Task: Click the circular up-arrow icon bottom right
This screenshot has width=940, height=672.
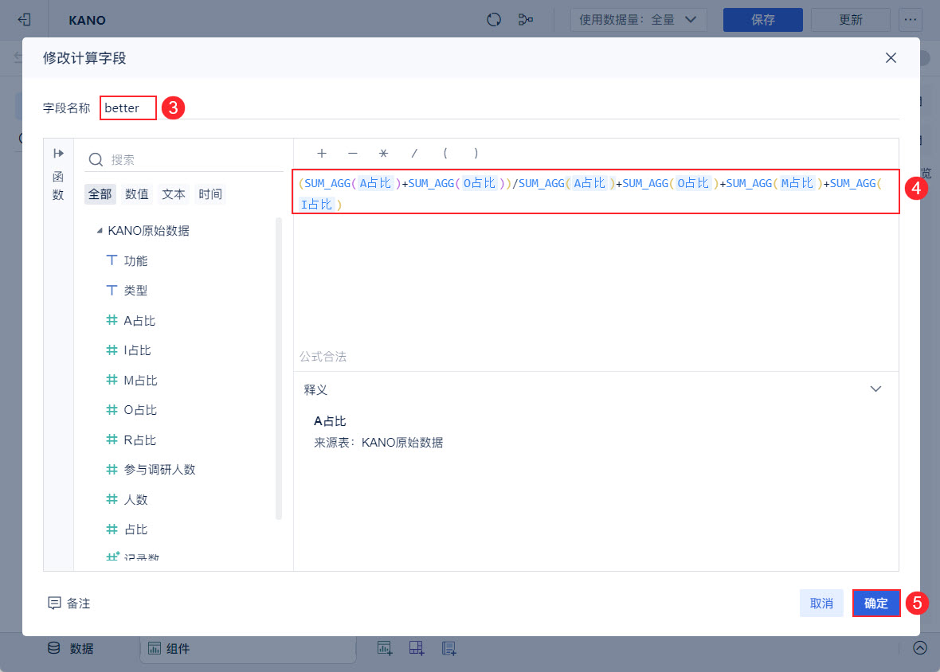Action: (920, 647)
